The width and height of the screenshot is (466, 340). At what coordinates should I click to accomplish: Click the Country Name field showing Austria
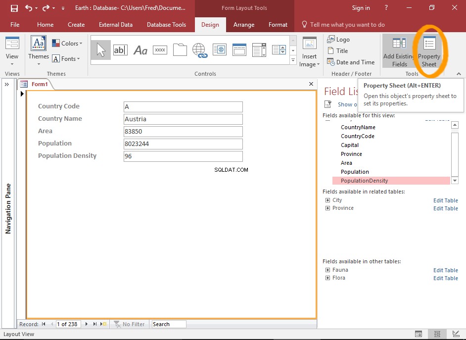(x=183, y=119)
